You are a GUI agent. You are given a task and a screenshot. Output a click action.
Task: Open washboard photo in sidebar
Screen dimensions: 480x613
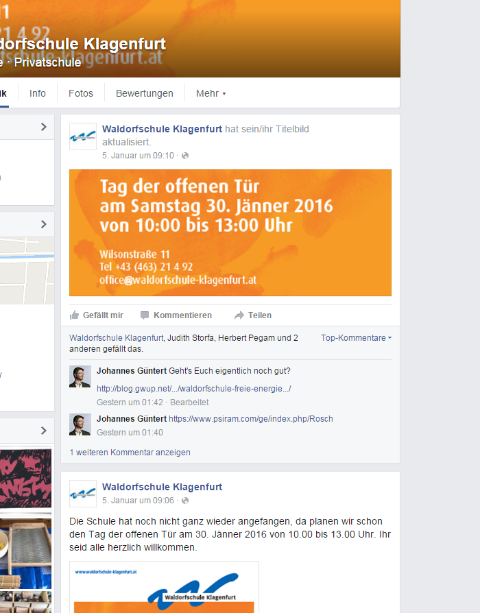[x=25, y=553]
